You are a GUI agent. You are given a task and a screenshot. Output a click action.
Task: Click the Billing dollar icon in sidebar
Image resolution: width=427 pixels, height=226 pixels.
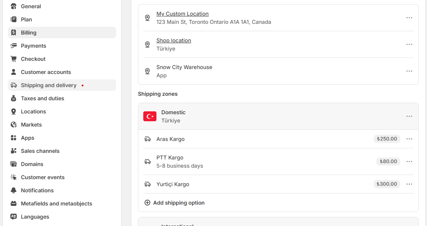coord(14,33)
